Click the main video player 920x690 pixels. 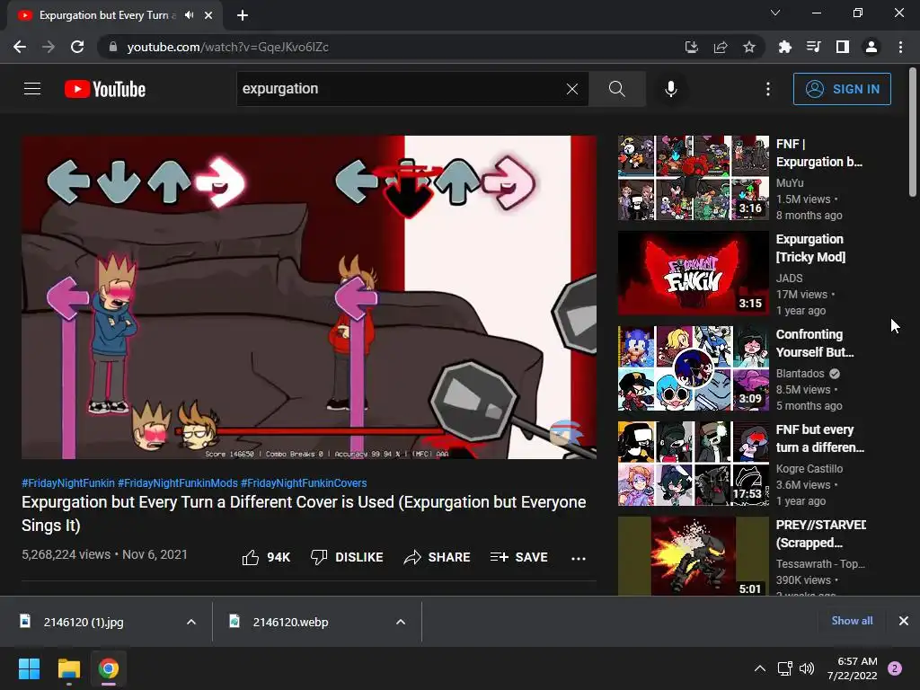pyautogui.click(x=309, y=296)
